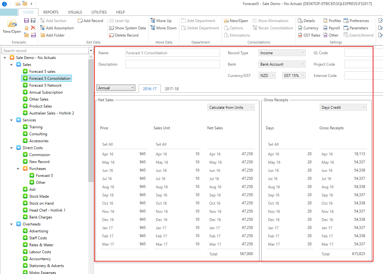The width and height of the screenshot is (383, 274).
Task: Click Set All under Days column
Action: [x=273, y=144]
